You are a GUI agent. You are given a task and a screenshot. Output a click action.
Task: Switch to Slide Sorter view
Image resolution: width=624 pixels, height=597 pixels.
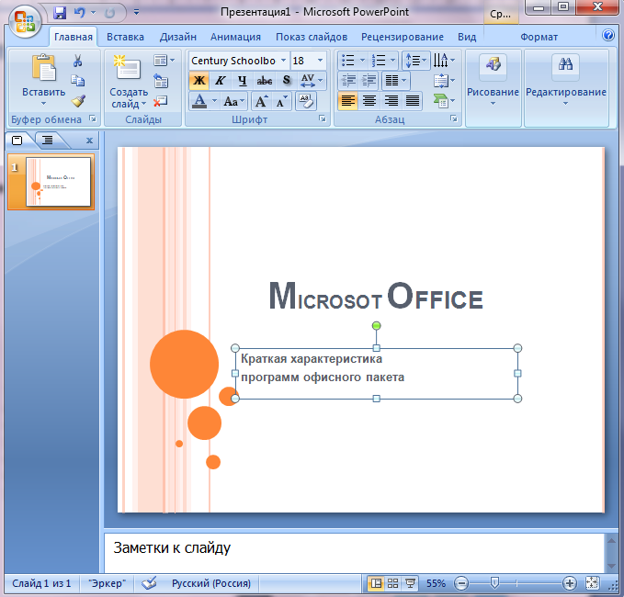[x=392, y=583]
